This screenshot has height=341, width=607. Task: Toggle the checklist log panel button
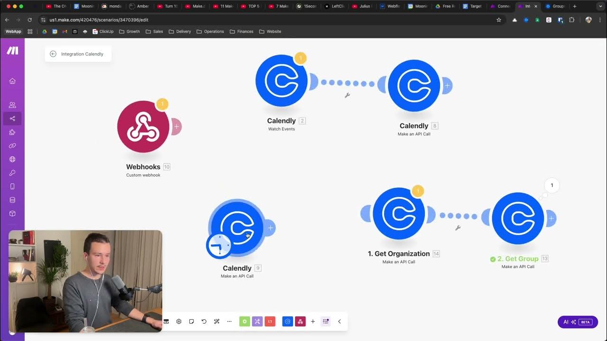[326, 322]
